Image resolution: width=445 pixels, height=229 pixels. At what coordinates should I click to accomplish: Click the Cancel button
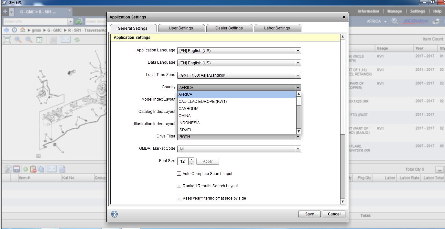(334, 214)
